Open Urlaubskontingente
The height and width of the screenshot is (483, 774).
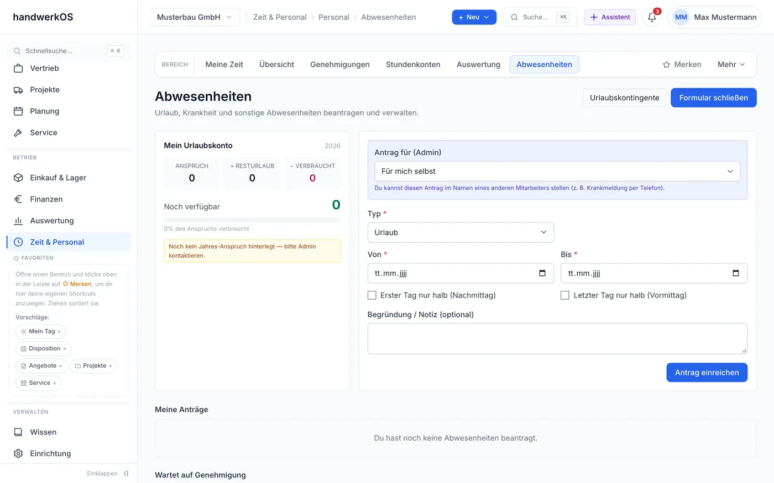624,98
